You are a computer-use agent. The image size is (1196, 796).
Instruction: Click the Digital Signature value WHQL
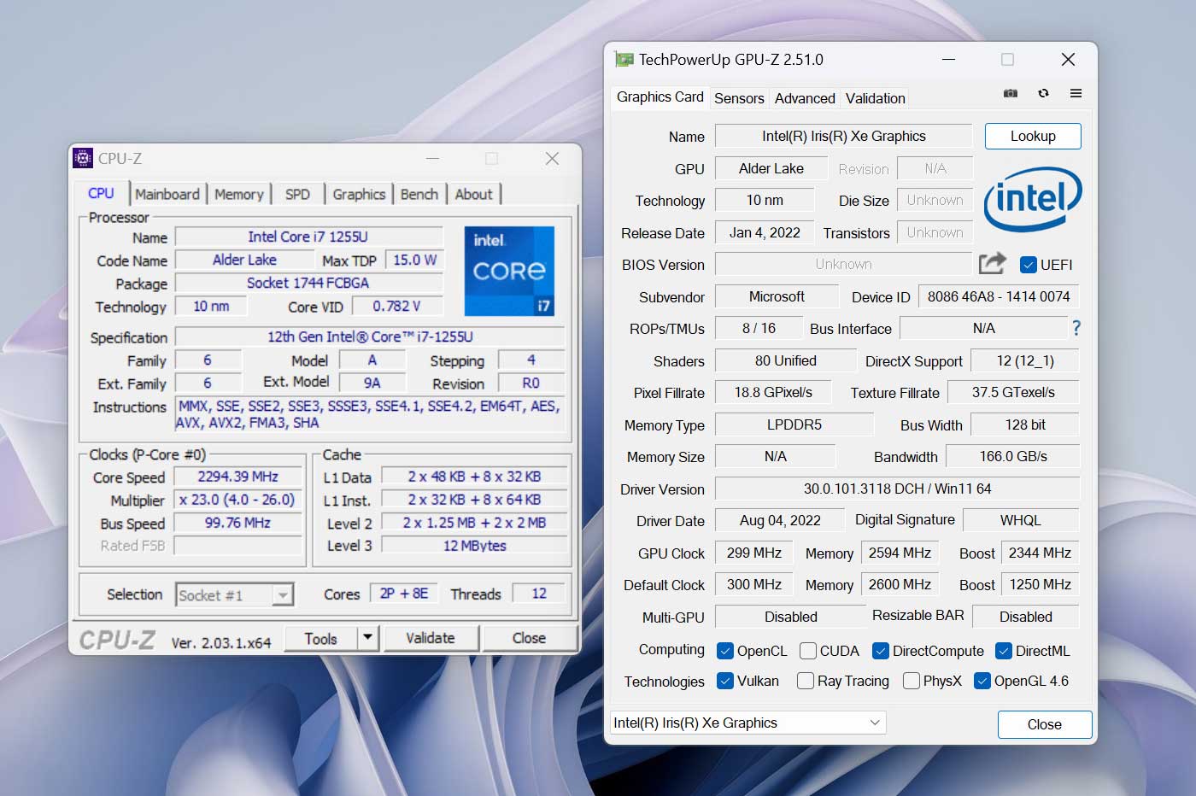(1021, 520)
